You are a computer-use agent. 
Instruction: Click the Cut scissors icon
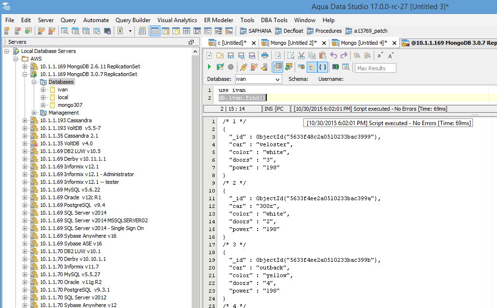coord(301,56)
